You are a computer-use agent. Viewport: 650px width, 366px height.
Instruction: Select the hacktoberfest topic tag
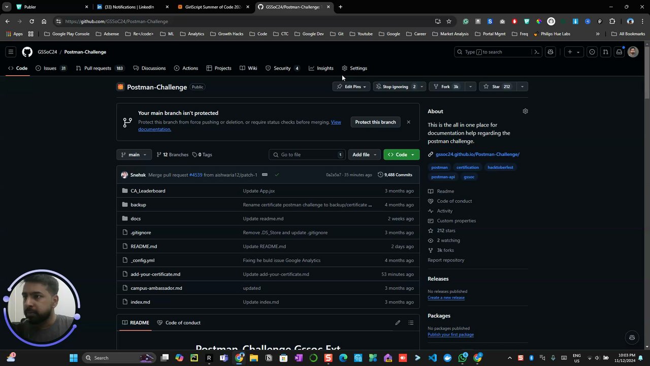point(500,167)
